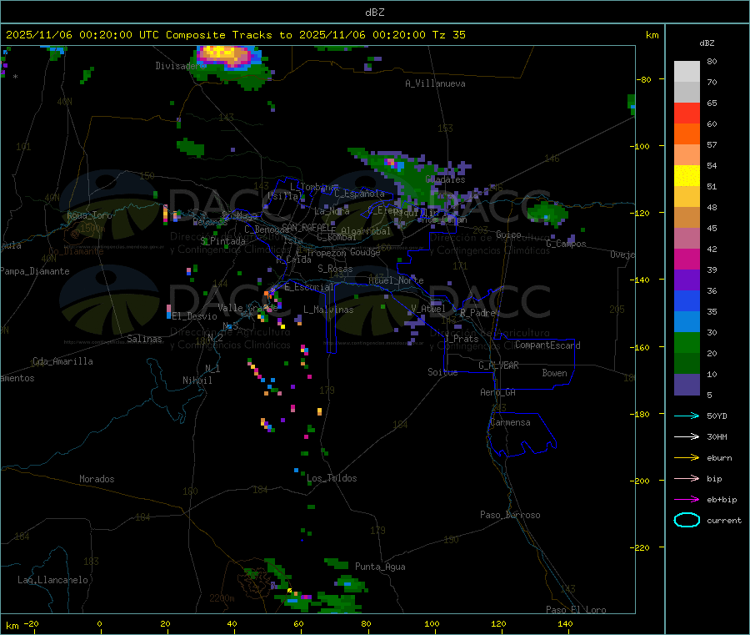
Task: Click the Los_Toldos place label
Action: click(x=332, y=478)
